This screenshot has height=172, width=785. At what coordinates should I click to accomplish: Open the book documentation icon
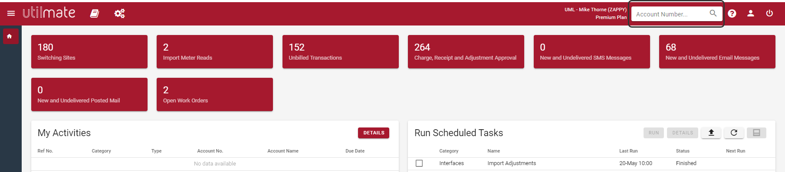[x=95, y=14]
